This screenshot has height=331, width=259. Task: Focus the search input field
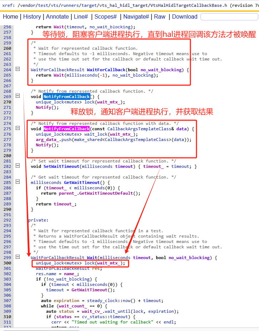coord(229,17)
